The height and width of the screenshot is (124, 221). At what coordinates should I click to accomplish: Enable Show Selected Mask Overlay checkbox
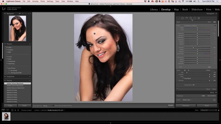(x=53, y=106)
